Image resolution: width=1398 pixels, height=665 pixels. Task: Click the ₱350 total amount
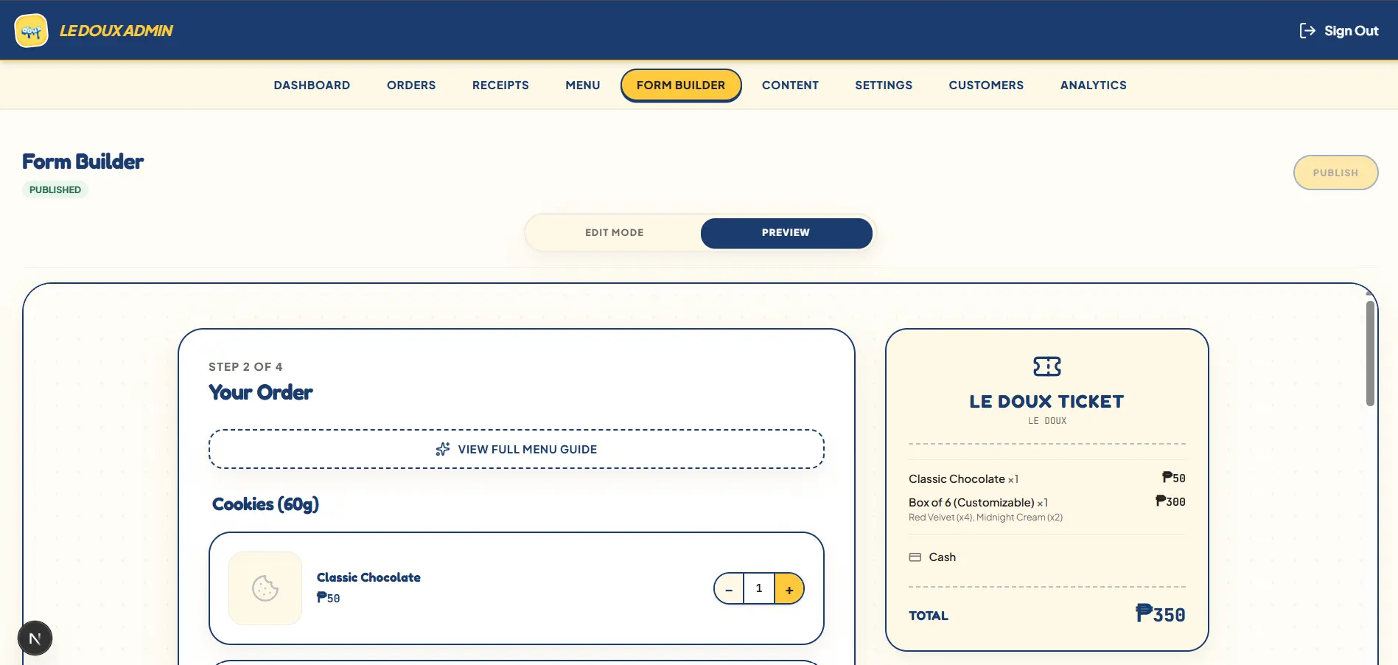(x=1161, y=614)
